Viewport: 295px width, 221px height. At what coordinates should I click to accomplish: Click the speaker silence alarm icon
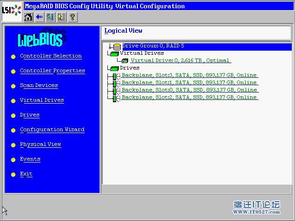tap(61, 17)
